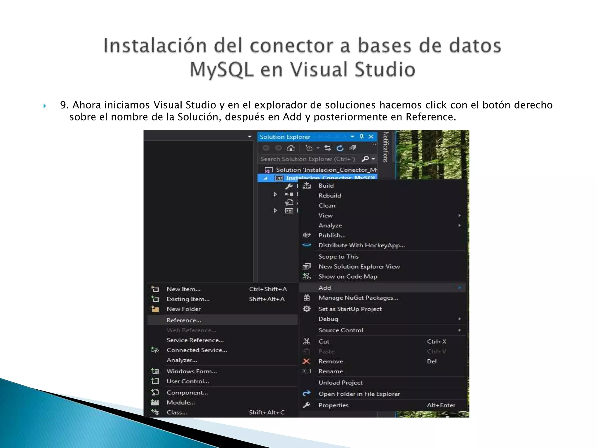Image resolution: width=598 pixels, height=448 pixels.
Task: Refresh the Solution Explorer
Action: click(x=340, y=148)
